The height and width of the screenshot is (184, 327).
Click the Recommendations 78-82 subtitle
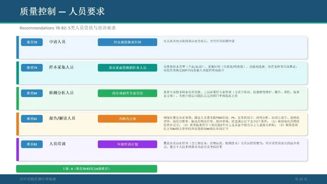tap(68, 28)
